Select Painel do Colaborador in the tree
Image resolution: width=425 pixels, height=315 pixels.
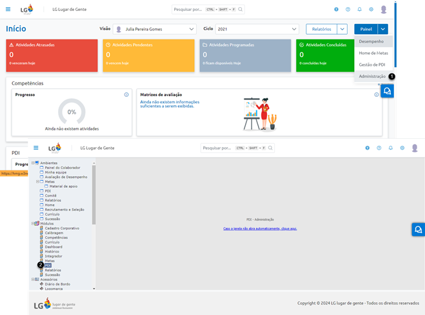point(63,168)
